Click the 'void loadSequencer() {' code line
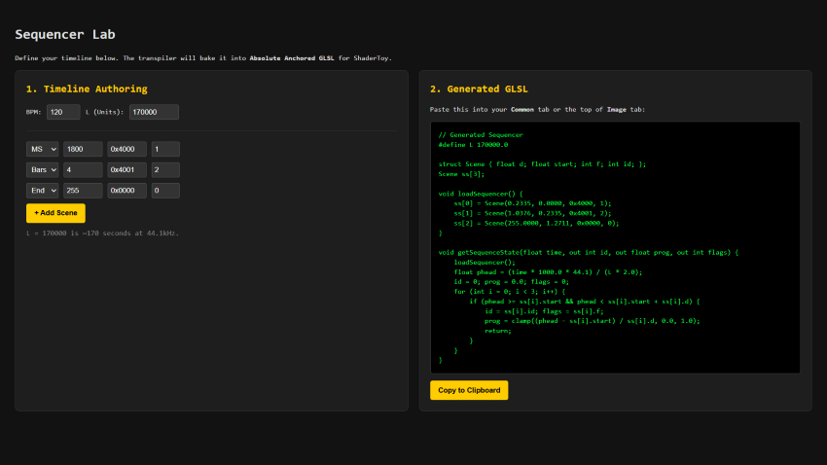The image size is (827, 465). 481,194
